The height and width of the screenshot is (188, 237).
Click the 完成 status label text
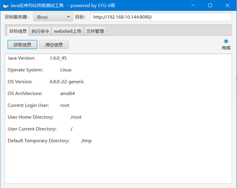pyautogui.click(x=226, y=48)
